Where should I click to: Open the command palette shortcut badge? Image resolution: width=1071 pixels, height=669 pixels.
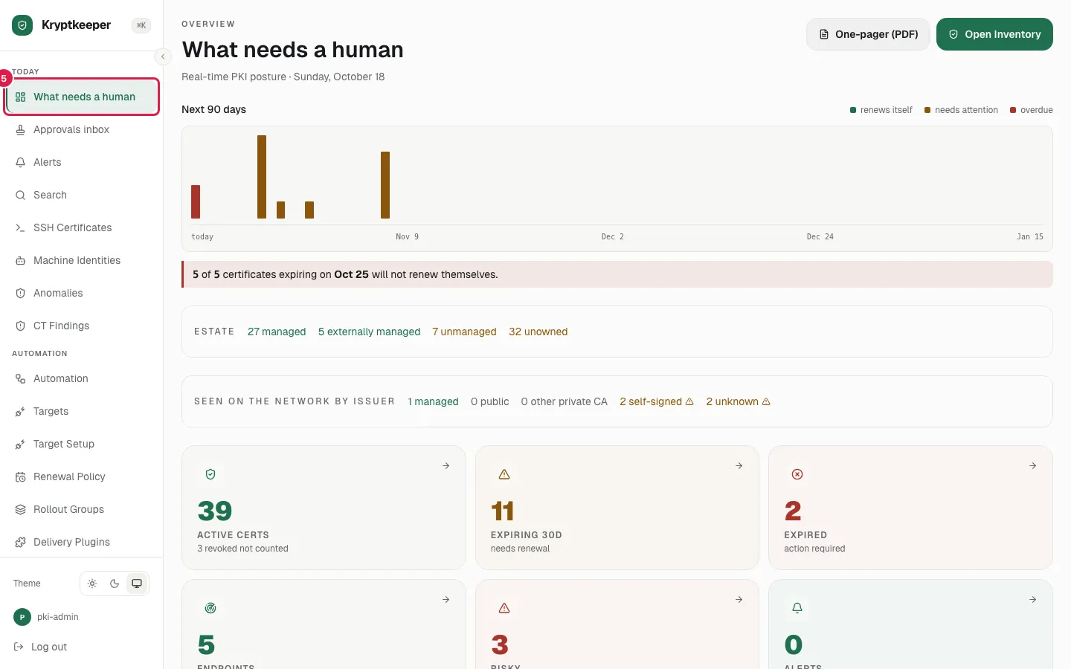pyautogui.click(x=141, y=25)
